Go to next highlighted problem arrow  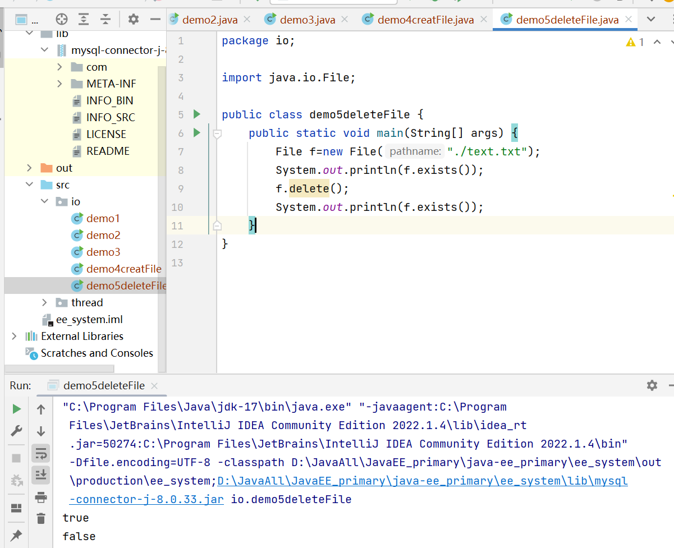pos(671,42)
